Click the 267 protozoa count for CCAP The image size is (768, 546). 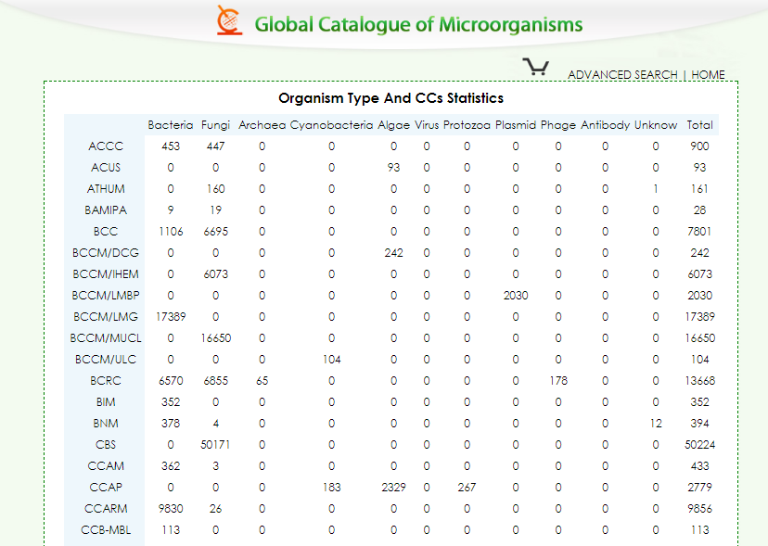(x=467, y=488)
